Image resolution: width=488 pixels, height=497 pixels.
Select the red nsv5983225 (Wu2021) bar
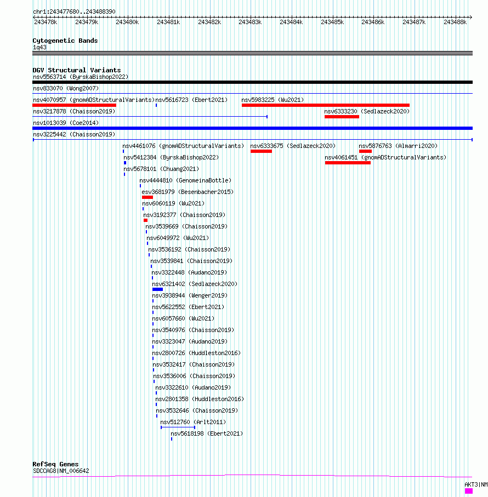(326, 105)
